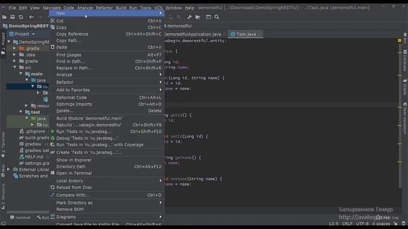408x229 pixels.
Task: Expand the resources folder arrow
Action: coord(27,106)
